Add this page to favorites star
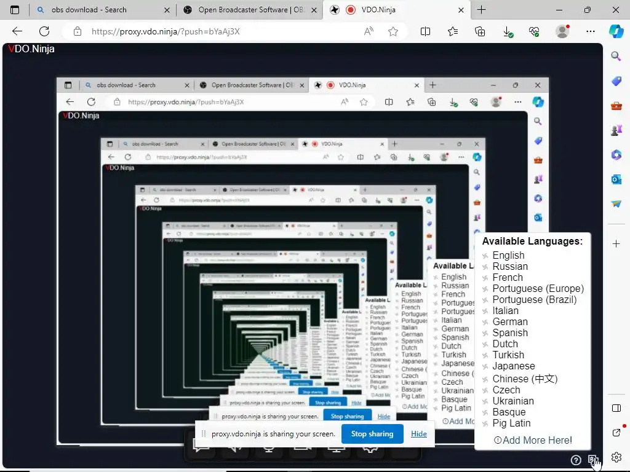Image resolution: width=630 pixels, height=472 pixels. 393,31
